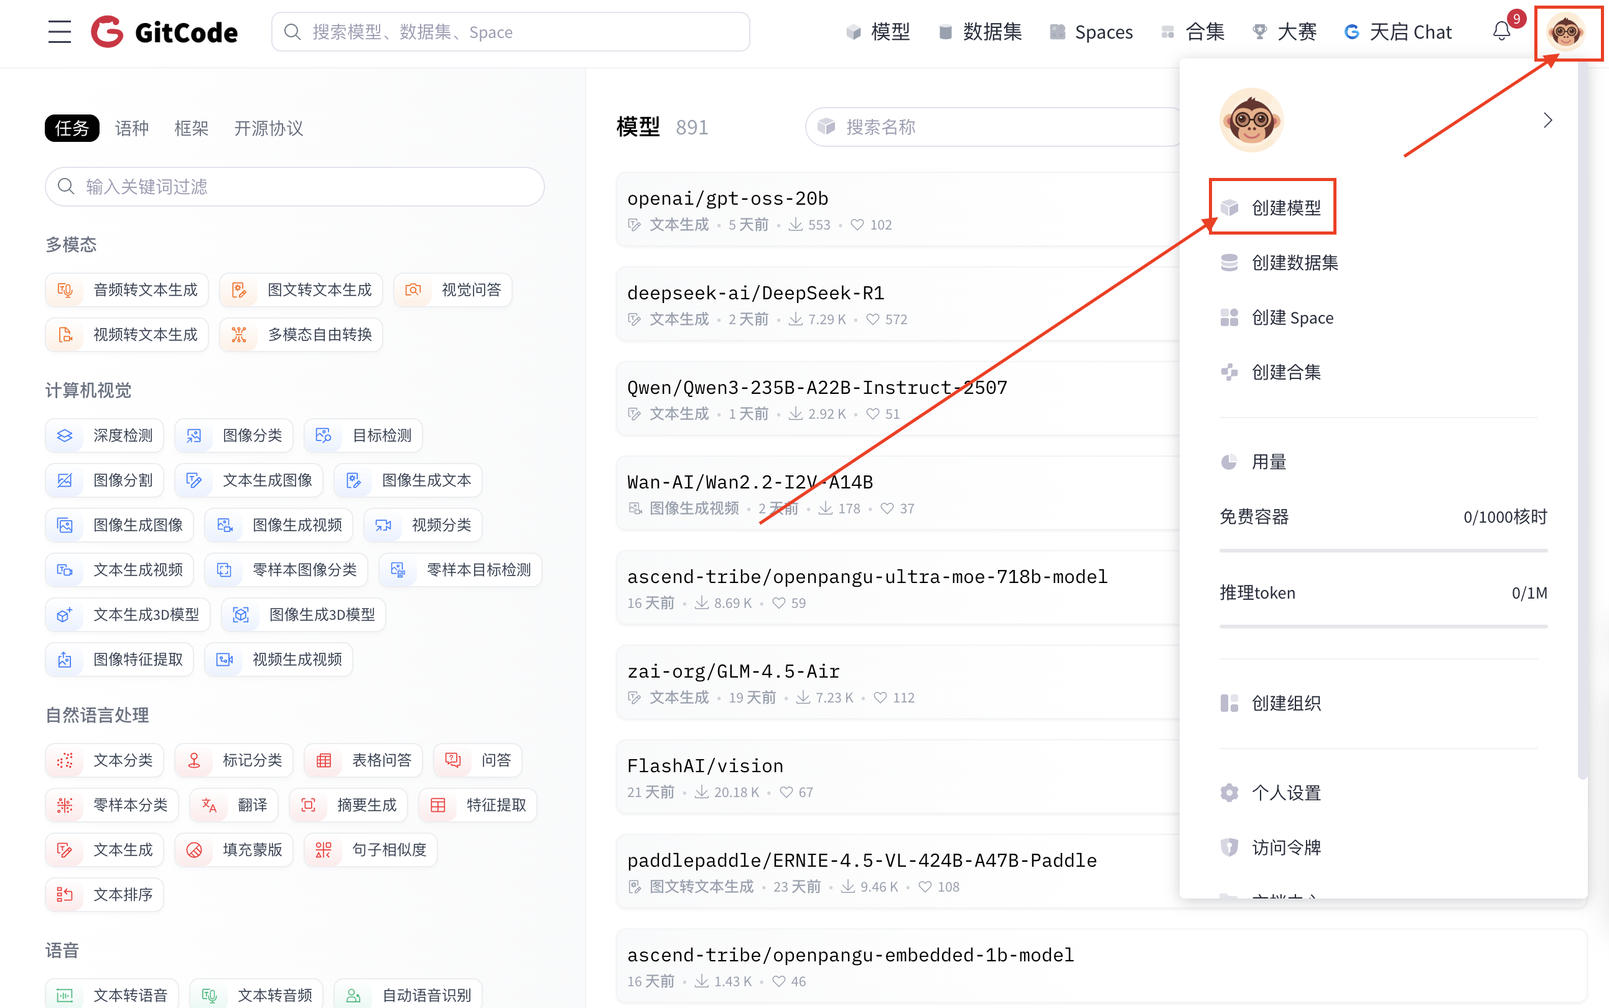Click the 免费容器 usage progress bar
This screenshot has height=1008, width=1609.
(x=1383, y=551)
